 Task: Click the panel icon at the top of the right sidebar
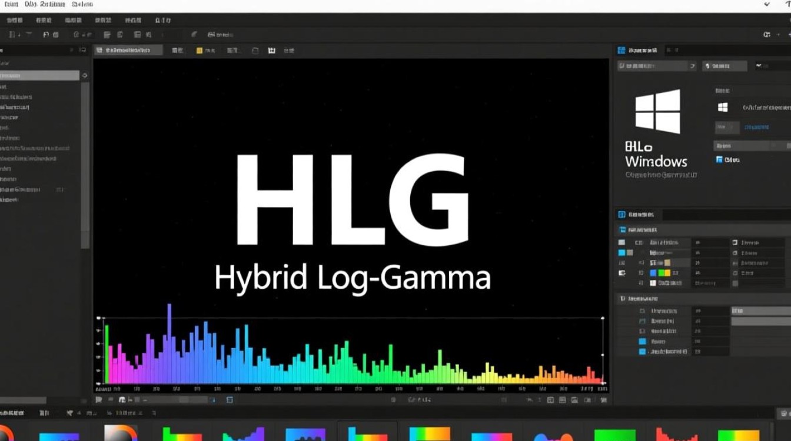click(x=621, y=51)
